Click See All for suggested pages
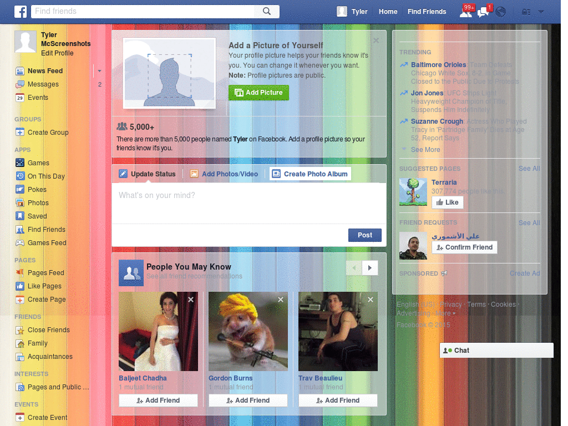 pyautogui.click(x=529, y=169)
